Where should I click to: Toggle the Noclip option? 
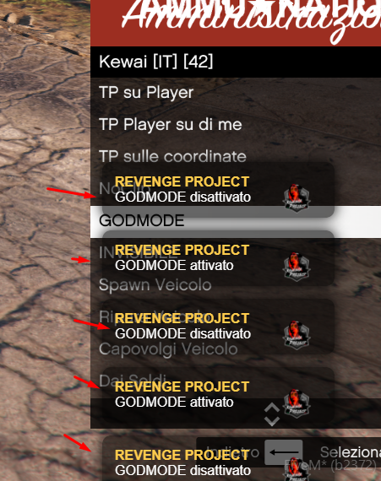(236, 189)
